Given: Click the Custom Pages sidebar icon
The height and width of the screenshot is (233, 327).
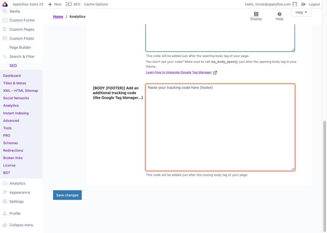Looking at the screenshot, I should pos(5,29).
